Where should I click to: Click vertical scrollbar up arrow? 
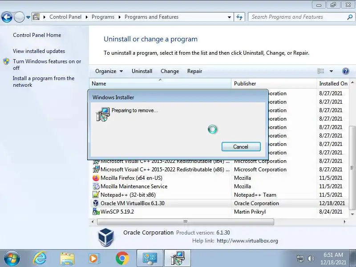coord(352,82)
